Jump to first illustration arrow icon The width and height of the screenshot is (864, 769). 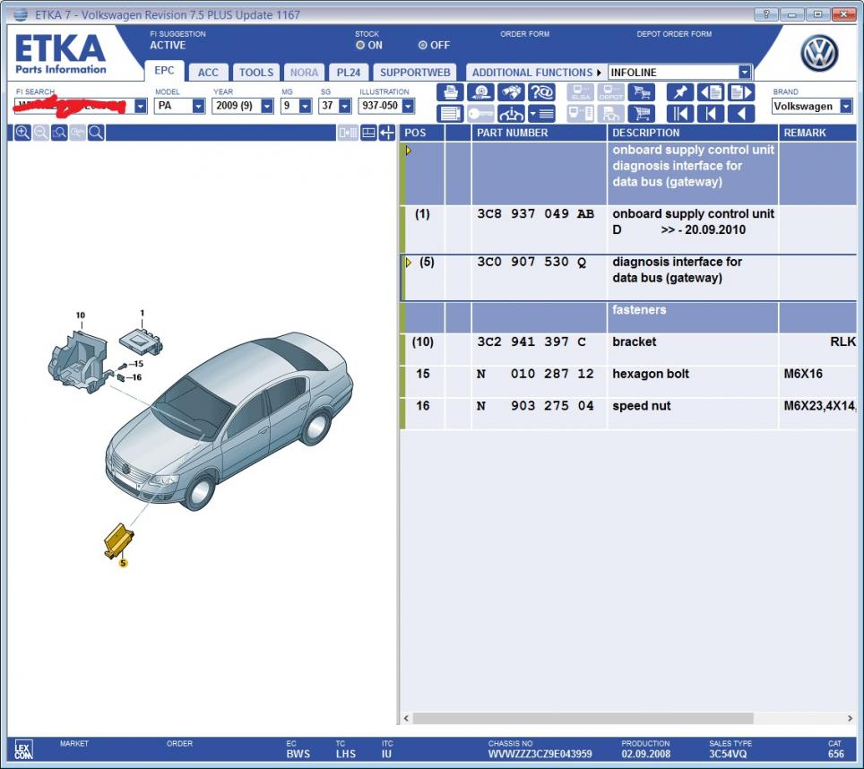680,114
